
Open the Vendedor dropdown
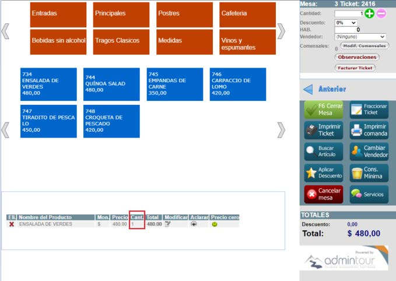360,36
